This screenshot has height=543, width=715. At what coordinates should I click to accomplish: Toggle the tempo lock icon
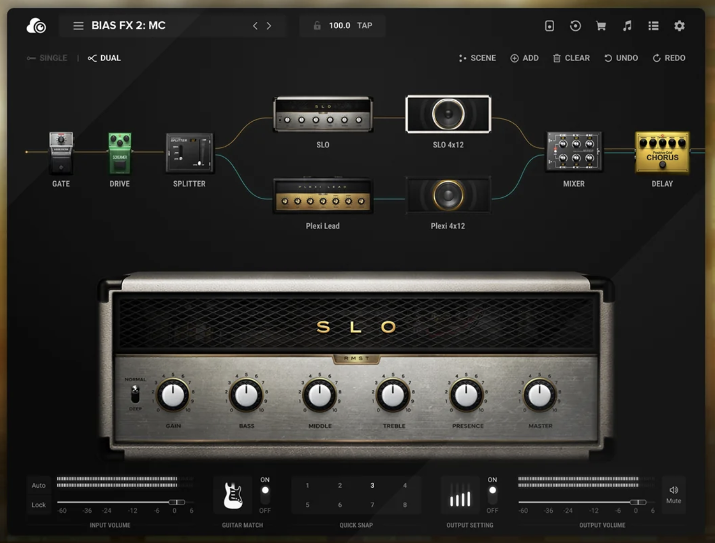tap(317, 26)
